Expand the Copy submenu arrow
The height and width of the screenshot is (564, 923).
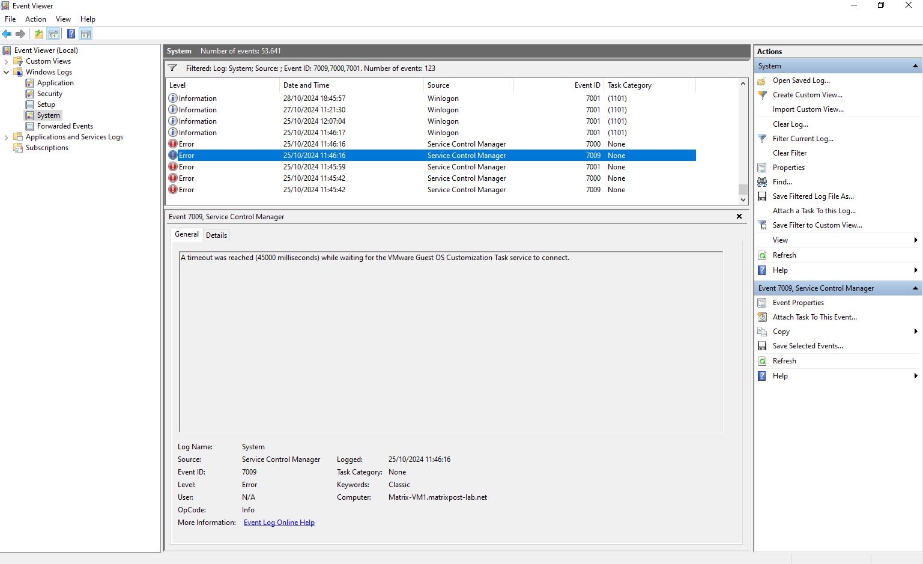click(x=916, y=332)
